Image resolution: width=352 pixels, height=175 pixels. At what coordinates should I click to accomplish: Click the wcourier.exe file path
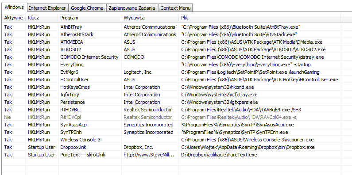248,140
